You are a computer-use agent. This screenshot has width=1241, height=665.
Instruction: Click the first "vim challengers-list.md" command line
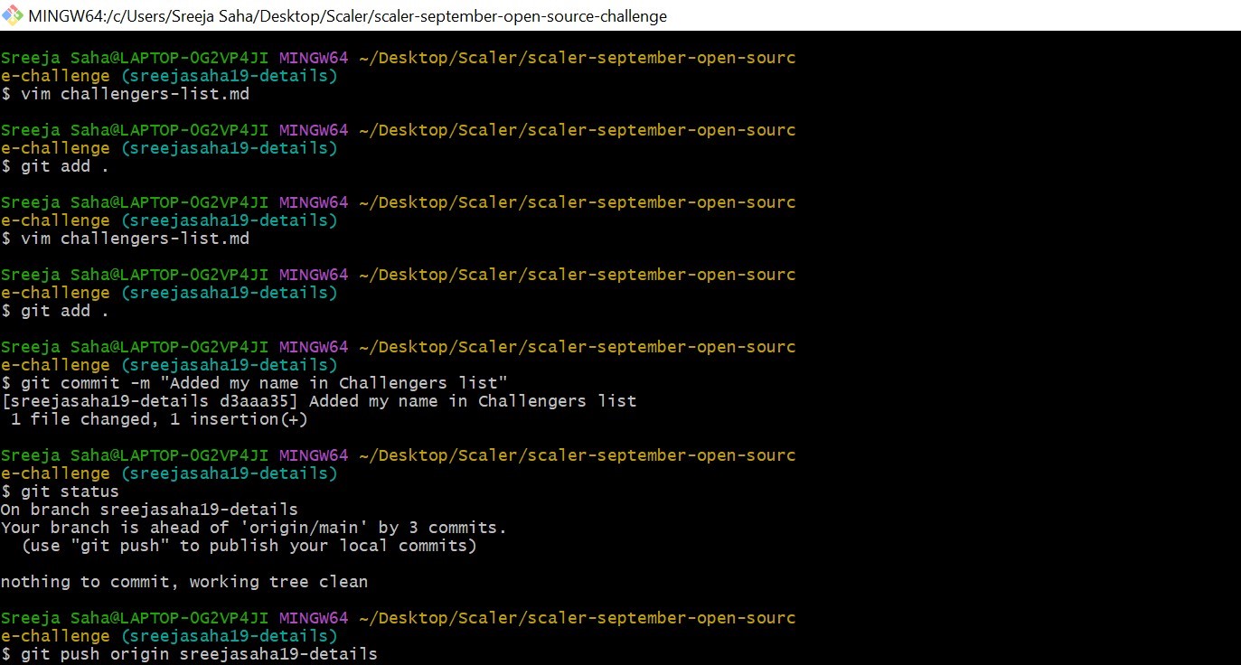pos(125,94)
